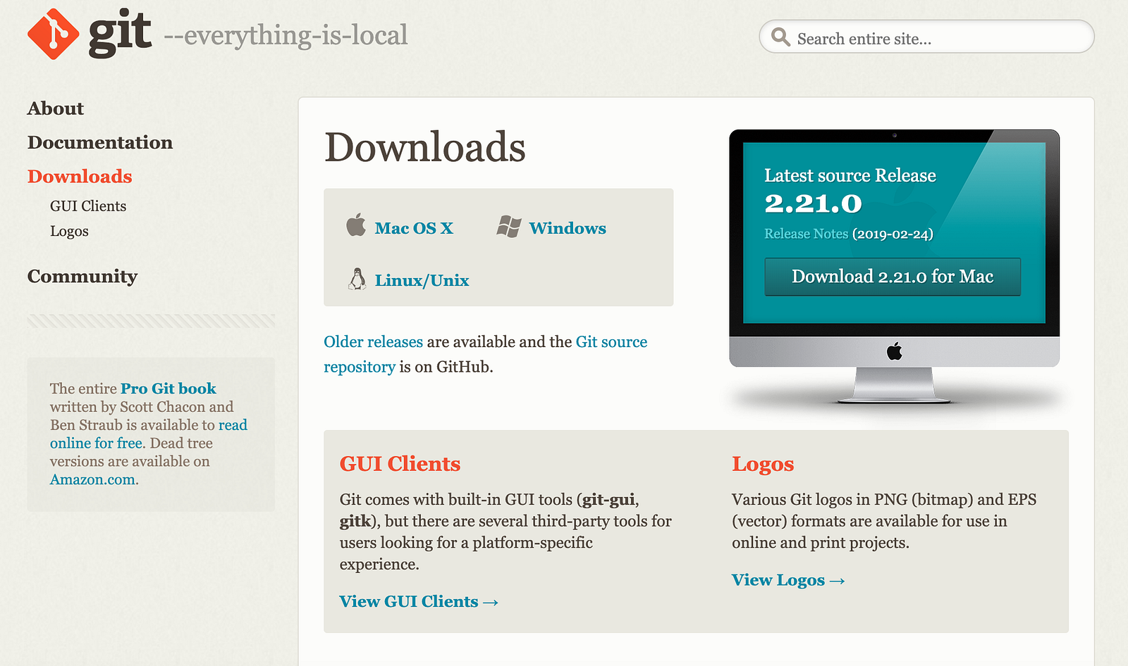Open the Community section in sidebar

point(82,276)
